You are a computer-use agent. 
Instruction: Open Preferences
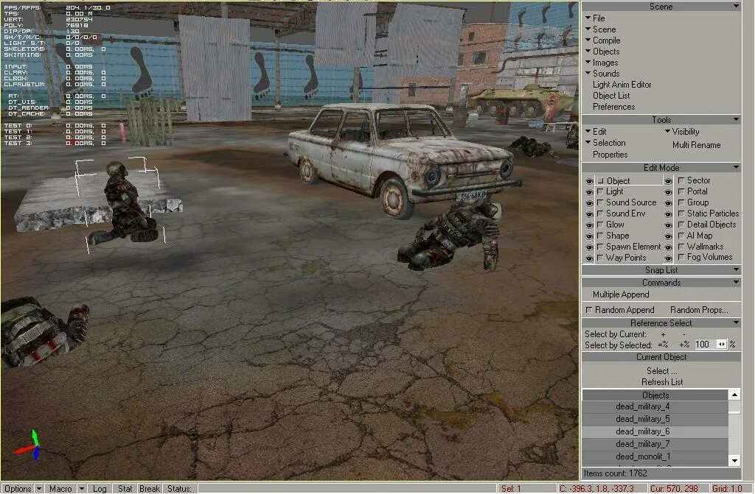(x=613, y=107)
